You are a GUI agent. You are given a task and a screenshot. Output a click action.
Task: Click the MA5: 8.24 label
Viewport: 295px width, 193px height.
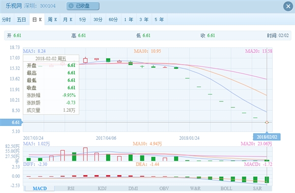[x=34, y=51]
